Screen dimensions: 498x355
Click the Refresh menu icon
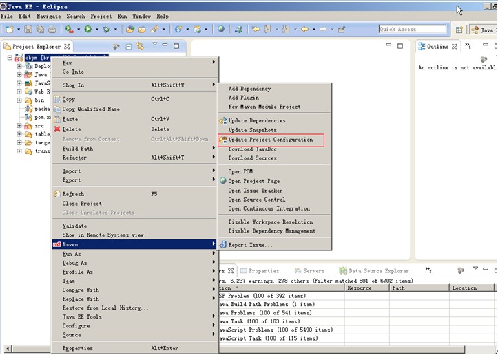coord(57,193)
